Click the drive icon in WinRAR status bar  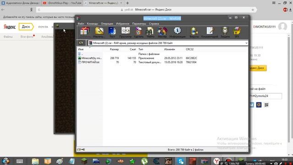pos(79,149)
